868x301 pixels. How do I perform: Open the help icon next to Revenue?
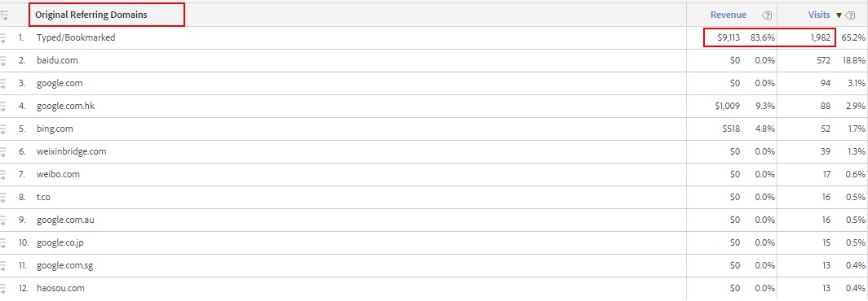767,15
